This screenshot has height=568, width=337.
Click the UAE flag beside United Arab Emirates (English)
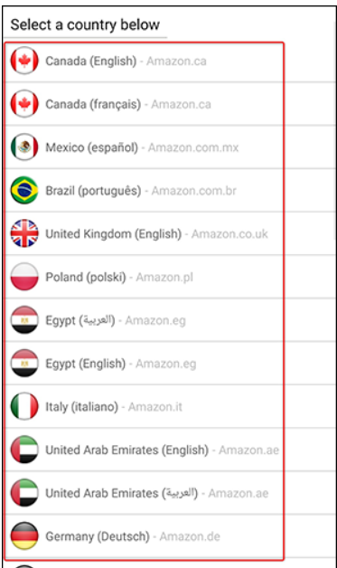[x=24, y=450]
